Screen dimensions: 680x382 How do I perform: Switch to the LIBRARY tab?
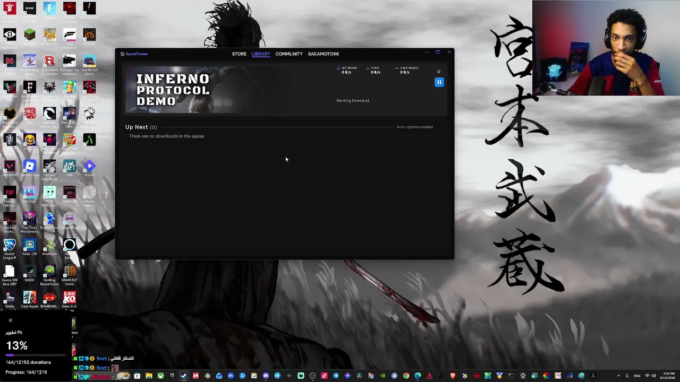(x=261, y=54)
